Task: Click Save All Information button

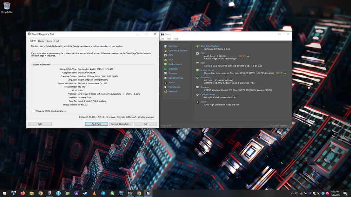Action: pos(121,124)
